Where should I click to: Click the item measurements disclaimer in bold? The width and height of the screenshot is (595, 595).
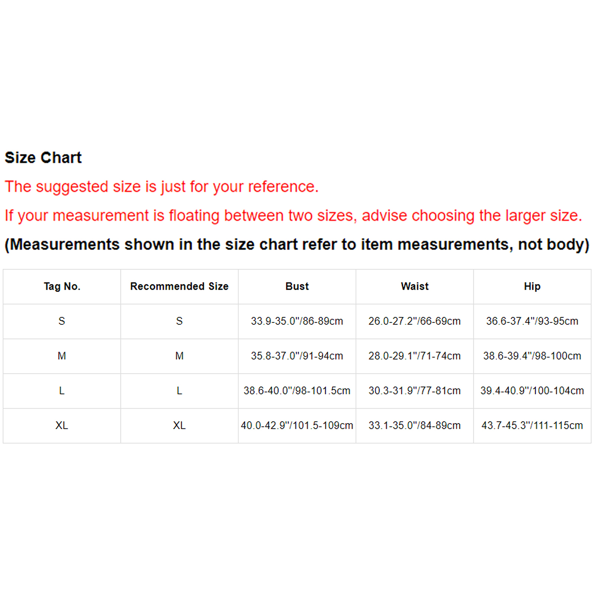coord(297,245)
